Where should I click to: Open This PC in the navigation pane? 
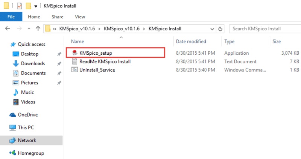tap(26, 127)
